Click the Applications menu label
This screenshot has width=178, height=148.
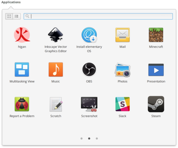pyautogui.click(x=11, y=2)
